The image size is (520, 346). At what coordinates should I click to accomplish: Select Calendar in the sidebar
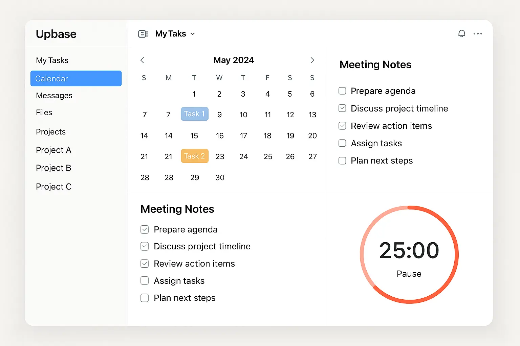pyautogui.click(x=76, y=78)
